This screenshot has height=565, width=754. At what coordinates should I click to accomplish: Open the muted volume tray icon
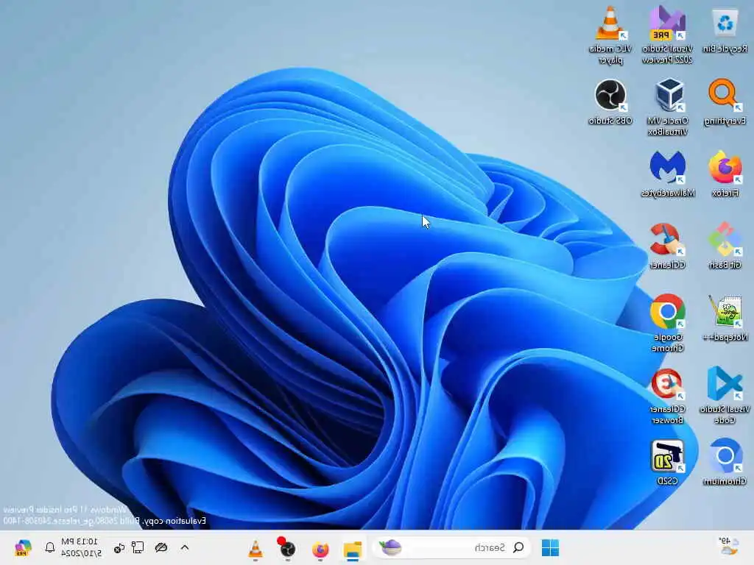[119, 547]
